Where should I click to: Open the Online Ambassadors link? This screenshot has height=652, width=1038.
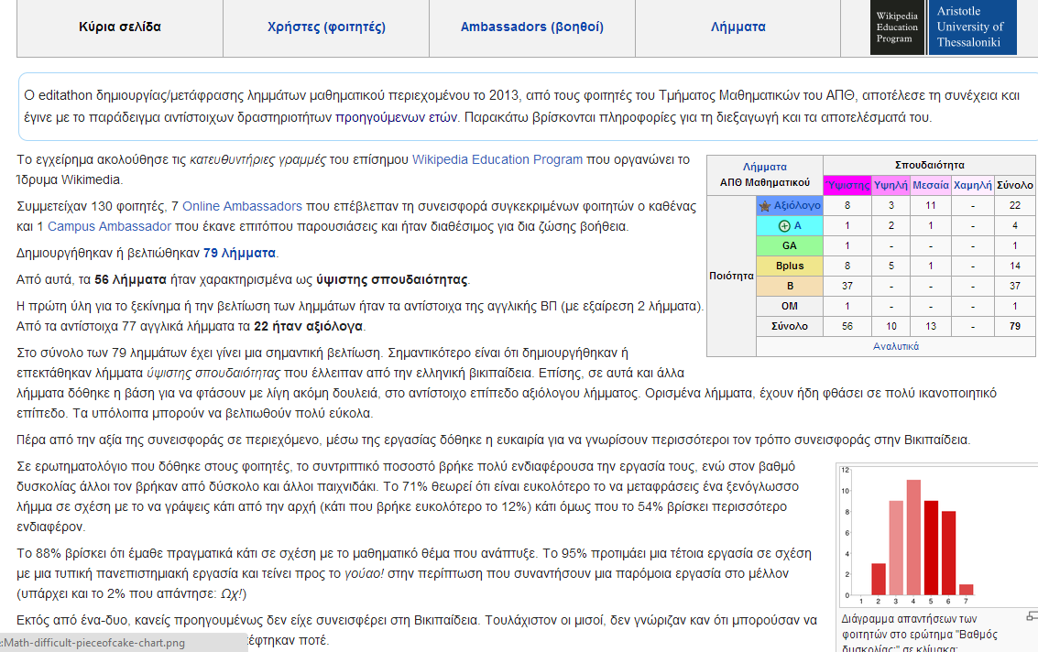coord(242,207)
